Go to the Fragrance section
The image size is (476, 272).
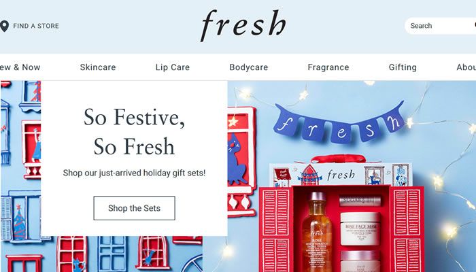point(328,67)
